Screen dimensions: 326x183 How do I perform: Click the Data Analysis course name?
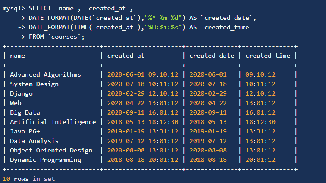34,141
